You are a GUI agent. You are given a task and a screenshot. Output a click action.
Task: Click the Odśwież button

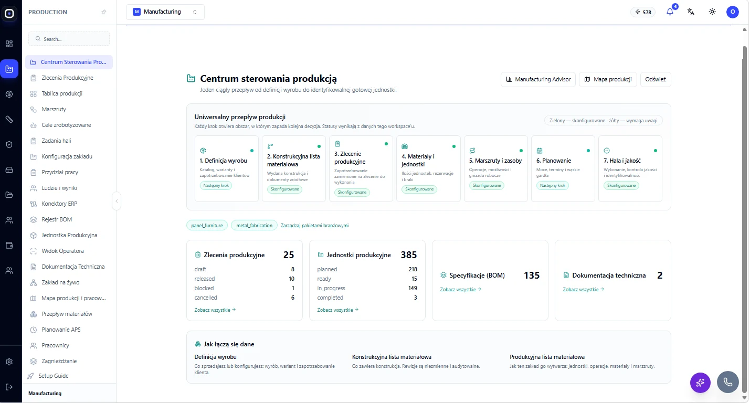point(656,79)
